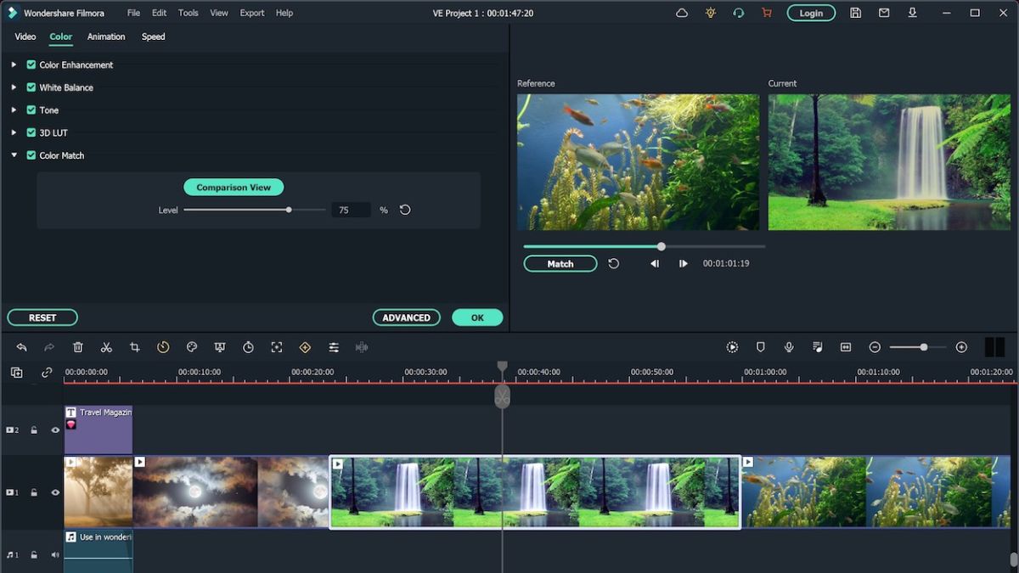Open the Duration stopwatch icon
The image size is (1019, 573).
pyautogui.click(x=248, y=347)
